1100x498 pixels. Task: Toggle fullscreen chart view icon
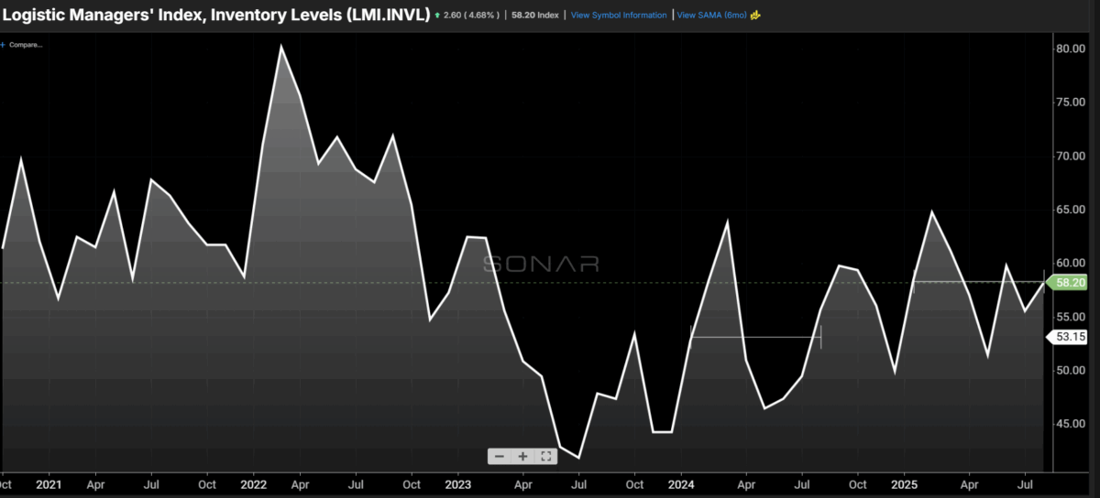point(545,456)
